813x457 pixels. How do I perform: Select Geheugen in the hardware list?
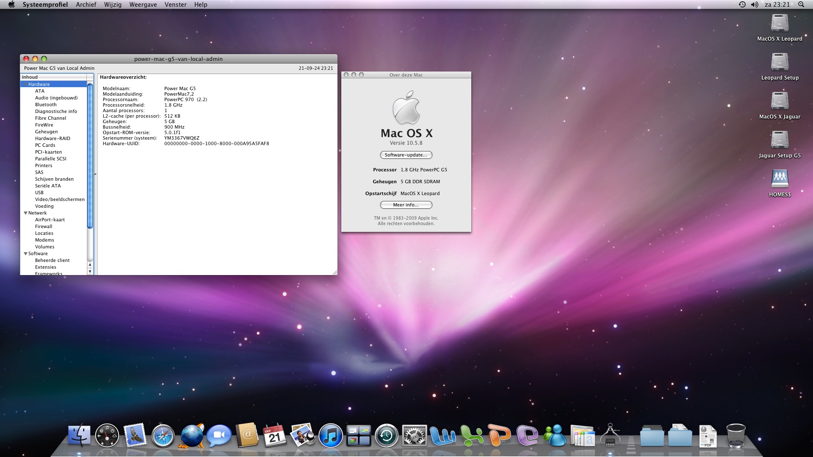pos(46,132)
